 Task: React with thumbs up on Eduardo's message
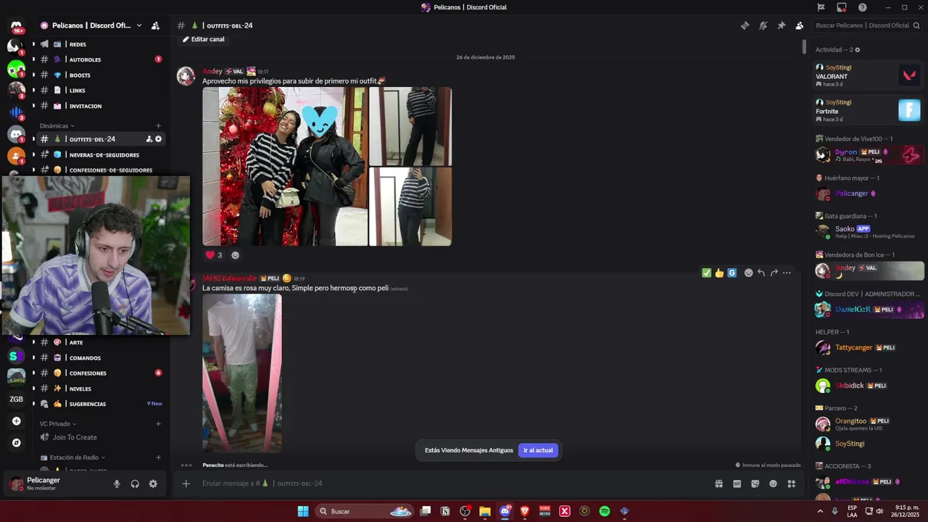pos(719,273)
